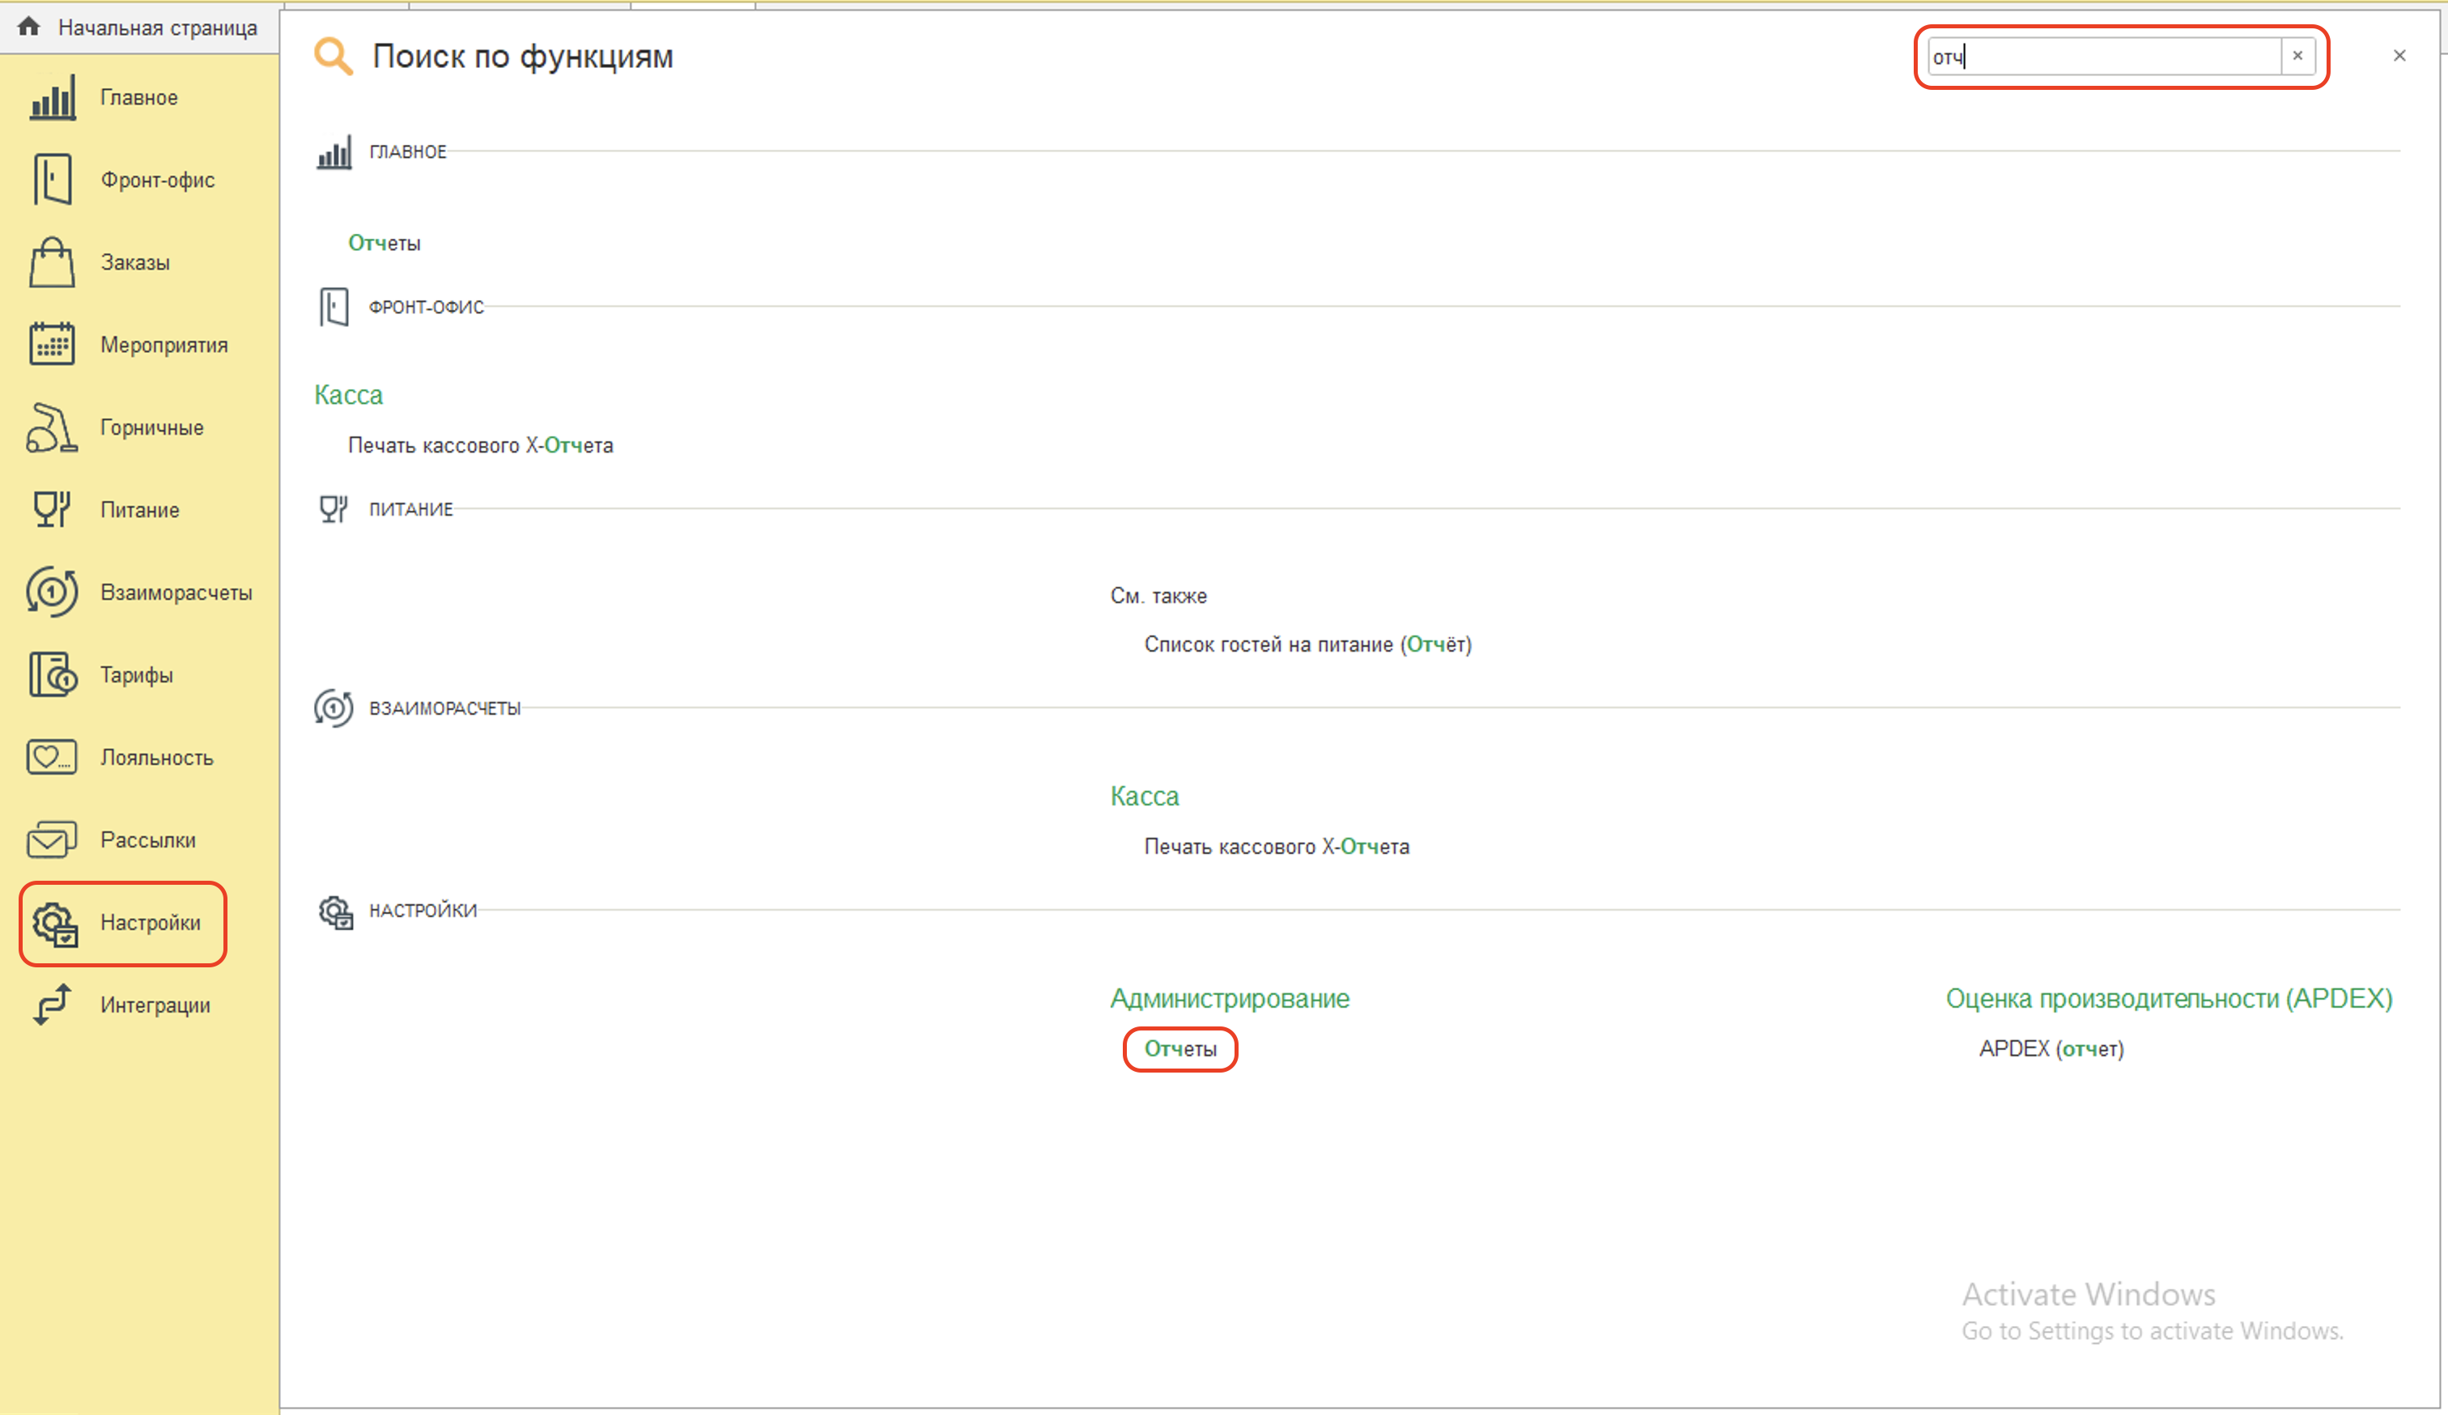Click the magnifier icon beside Поиск по функциям

(x=334, y=57)
